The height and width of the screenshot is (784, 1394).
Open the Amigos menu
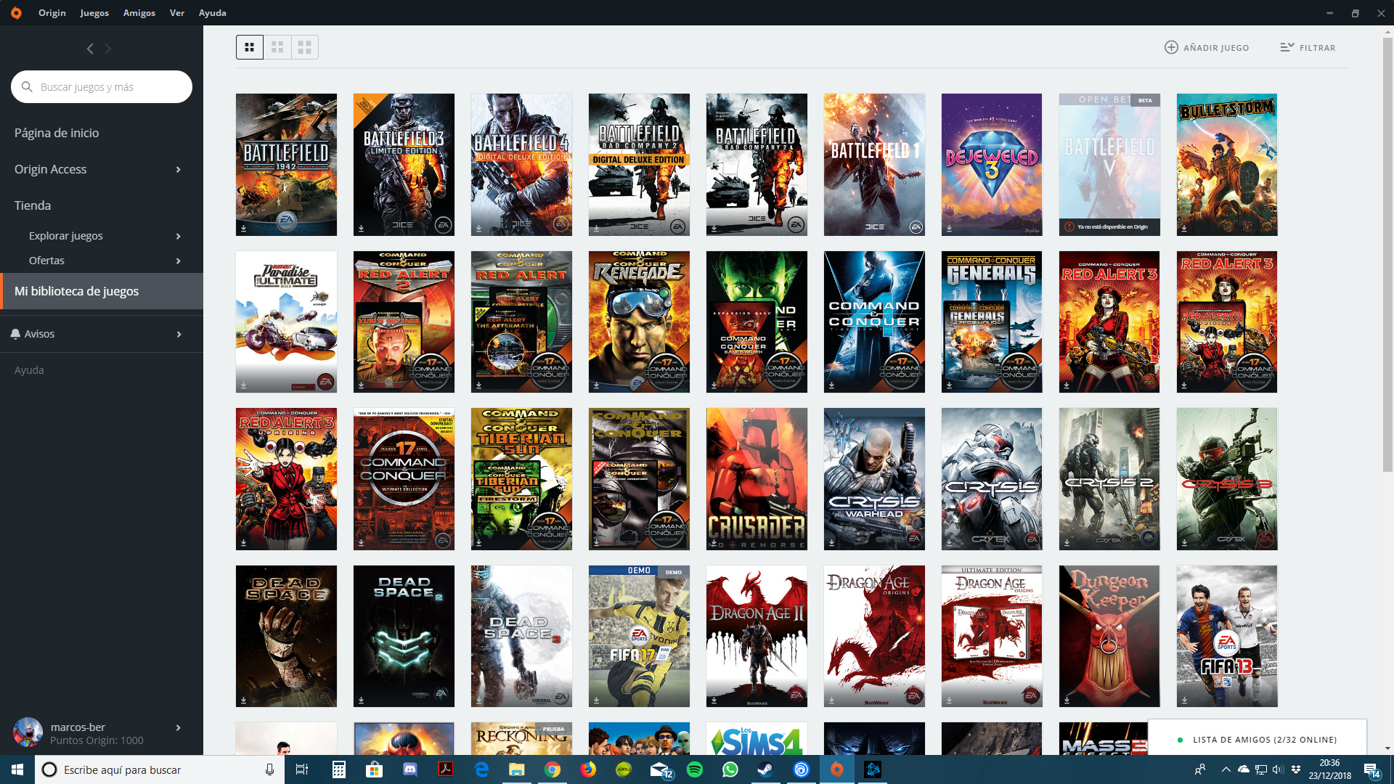(139, 13)
